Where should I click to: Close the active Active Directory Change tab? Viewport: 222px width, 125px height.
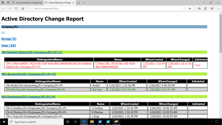73,3
